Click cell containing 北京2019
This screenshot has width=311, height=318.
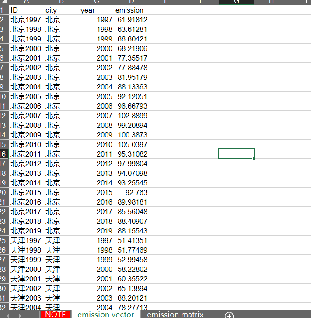[26, 231]
